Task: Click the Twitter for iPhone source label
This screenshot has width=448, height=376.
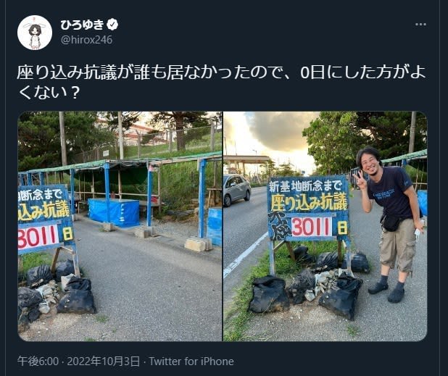Action: tap(191, 362)
